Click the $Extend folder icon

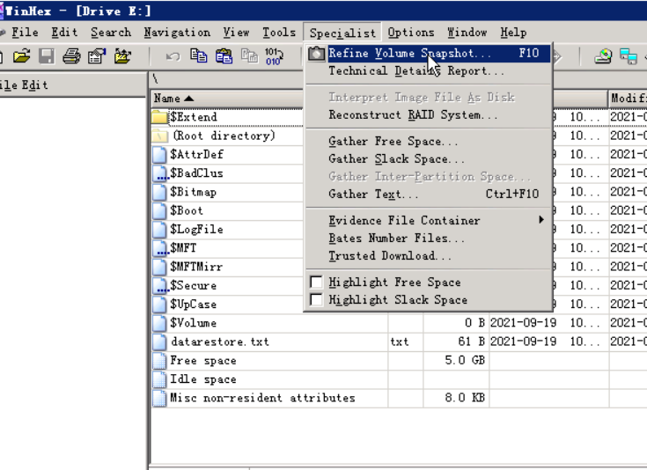pyautogui.click(x=159, y=117)
